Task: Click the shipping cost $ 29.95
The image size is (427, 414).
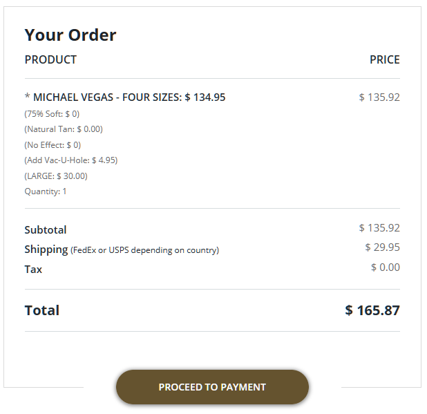Action: pos(382,247)
